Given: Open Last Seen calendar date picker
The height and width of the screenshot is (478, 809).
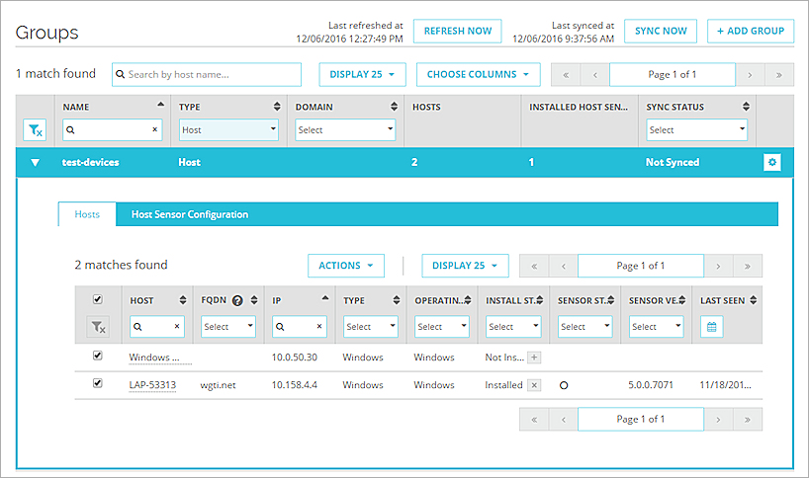Looking at the screenshot, I should click(711, 327).
